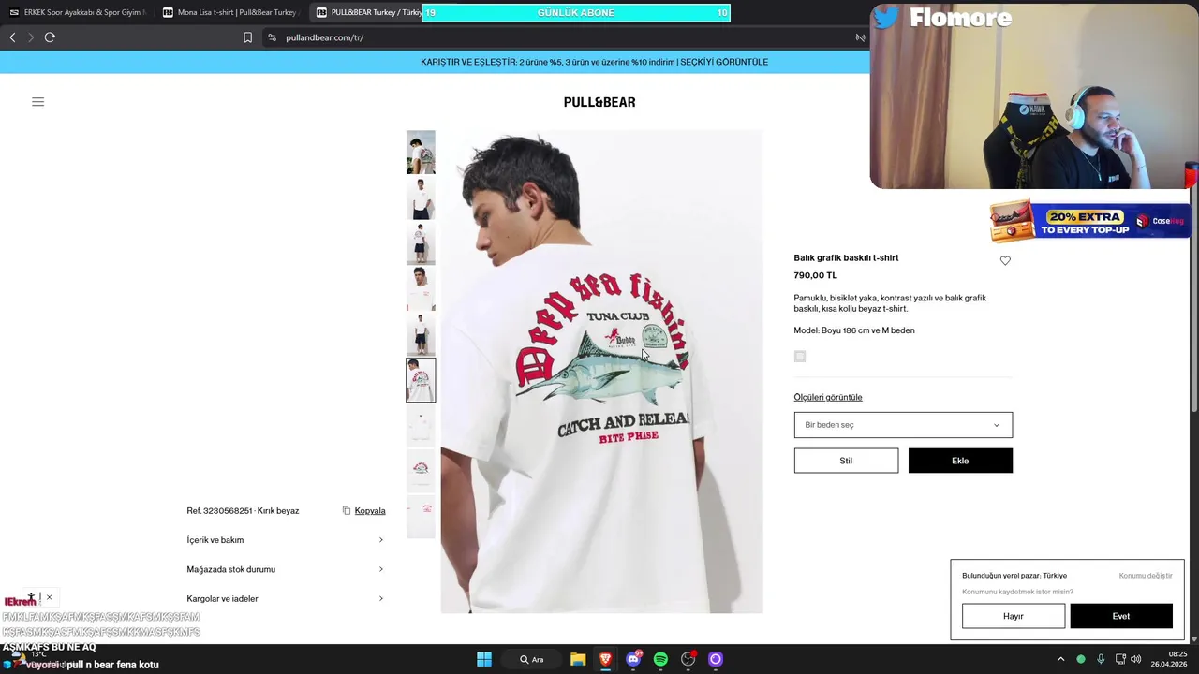The width and height of the screenshot is (1199, 674).
Task: Select the off-white color swatch
Action: (800, 357)
